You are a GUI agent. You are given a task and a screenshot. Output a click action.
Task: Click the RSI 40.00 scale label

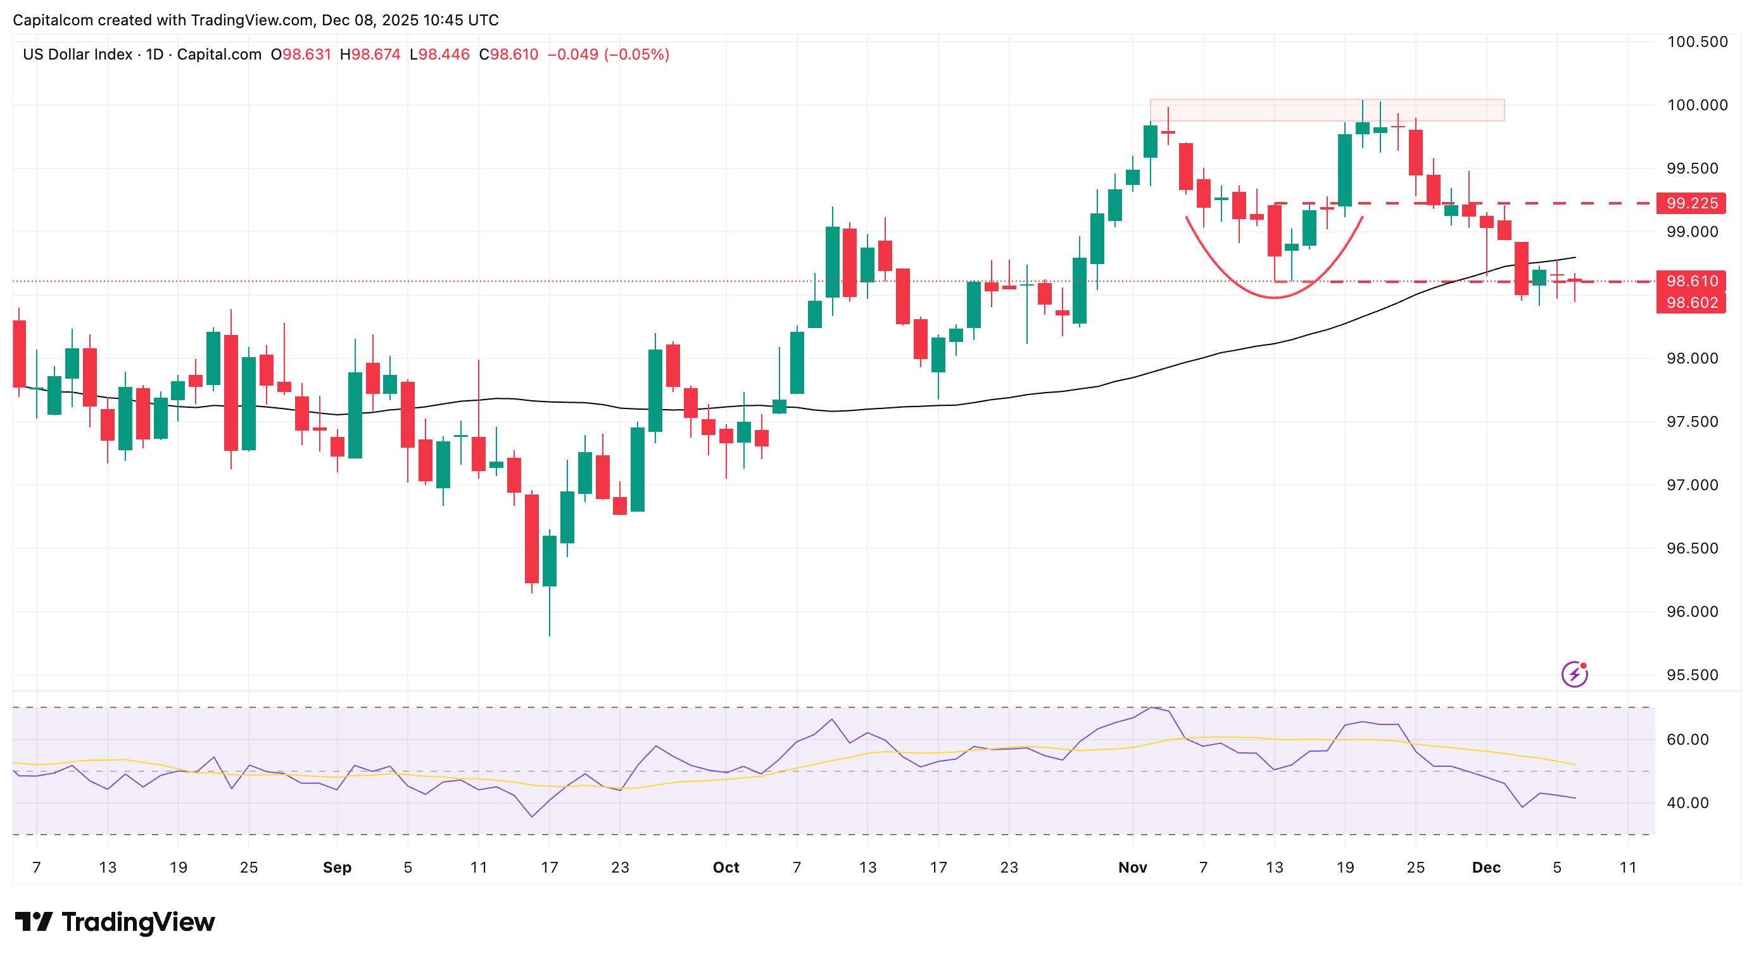coord(1688,803)
